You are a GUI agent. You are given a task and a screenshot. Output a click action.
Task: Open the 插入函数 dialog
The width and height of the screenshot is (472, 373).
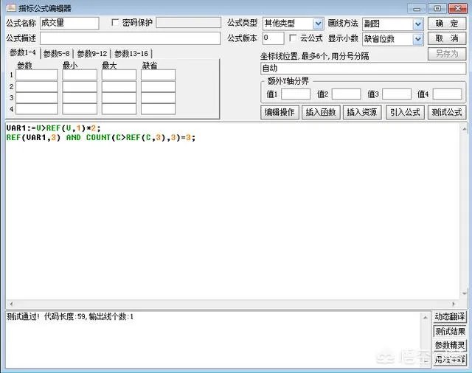point(321,113)
